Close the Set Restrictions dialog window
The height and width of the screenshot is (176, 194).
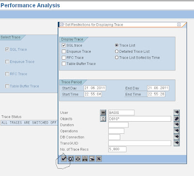click(x=179, y=25)
